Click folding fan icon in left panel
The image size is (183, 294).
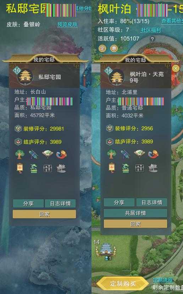click(x=48, y=154)
